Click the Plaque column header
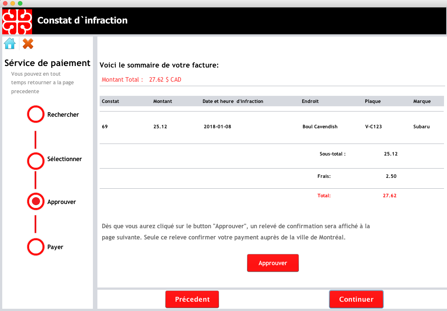The image size is (447, 311). click(x=373, y=101)
